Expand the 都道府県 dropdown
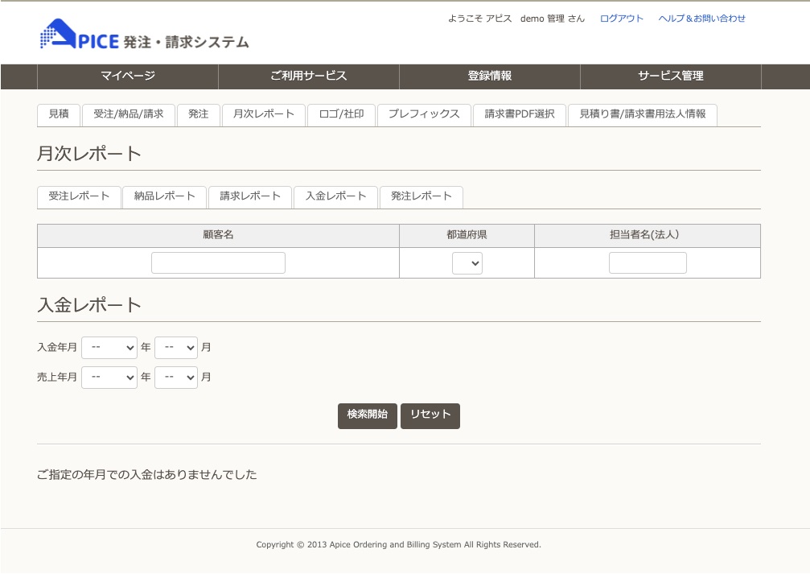The width and height of the screenshot is (810, 574). [467, 263]
